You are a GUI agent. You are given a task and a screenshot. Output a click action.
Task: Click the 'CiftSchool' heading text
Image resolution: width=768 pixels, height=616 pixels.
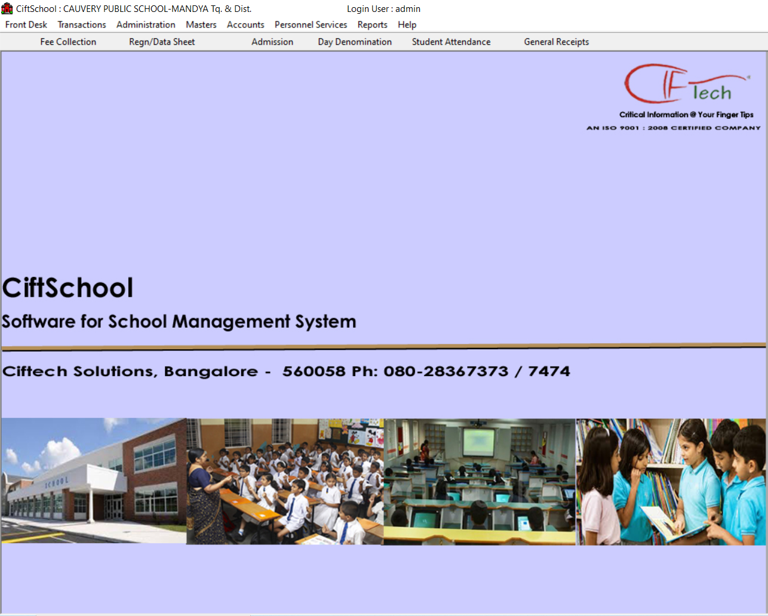[67, 288]
